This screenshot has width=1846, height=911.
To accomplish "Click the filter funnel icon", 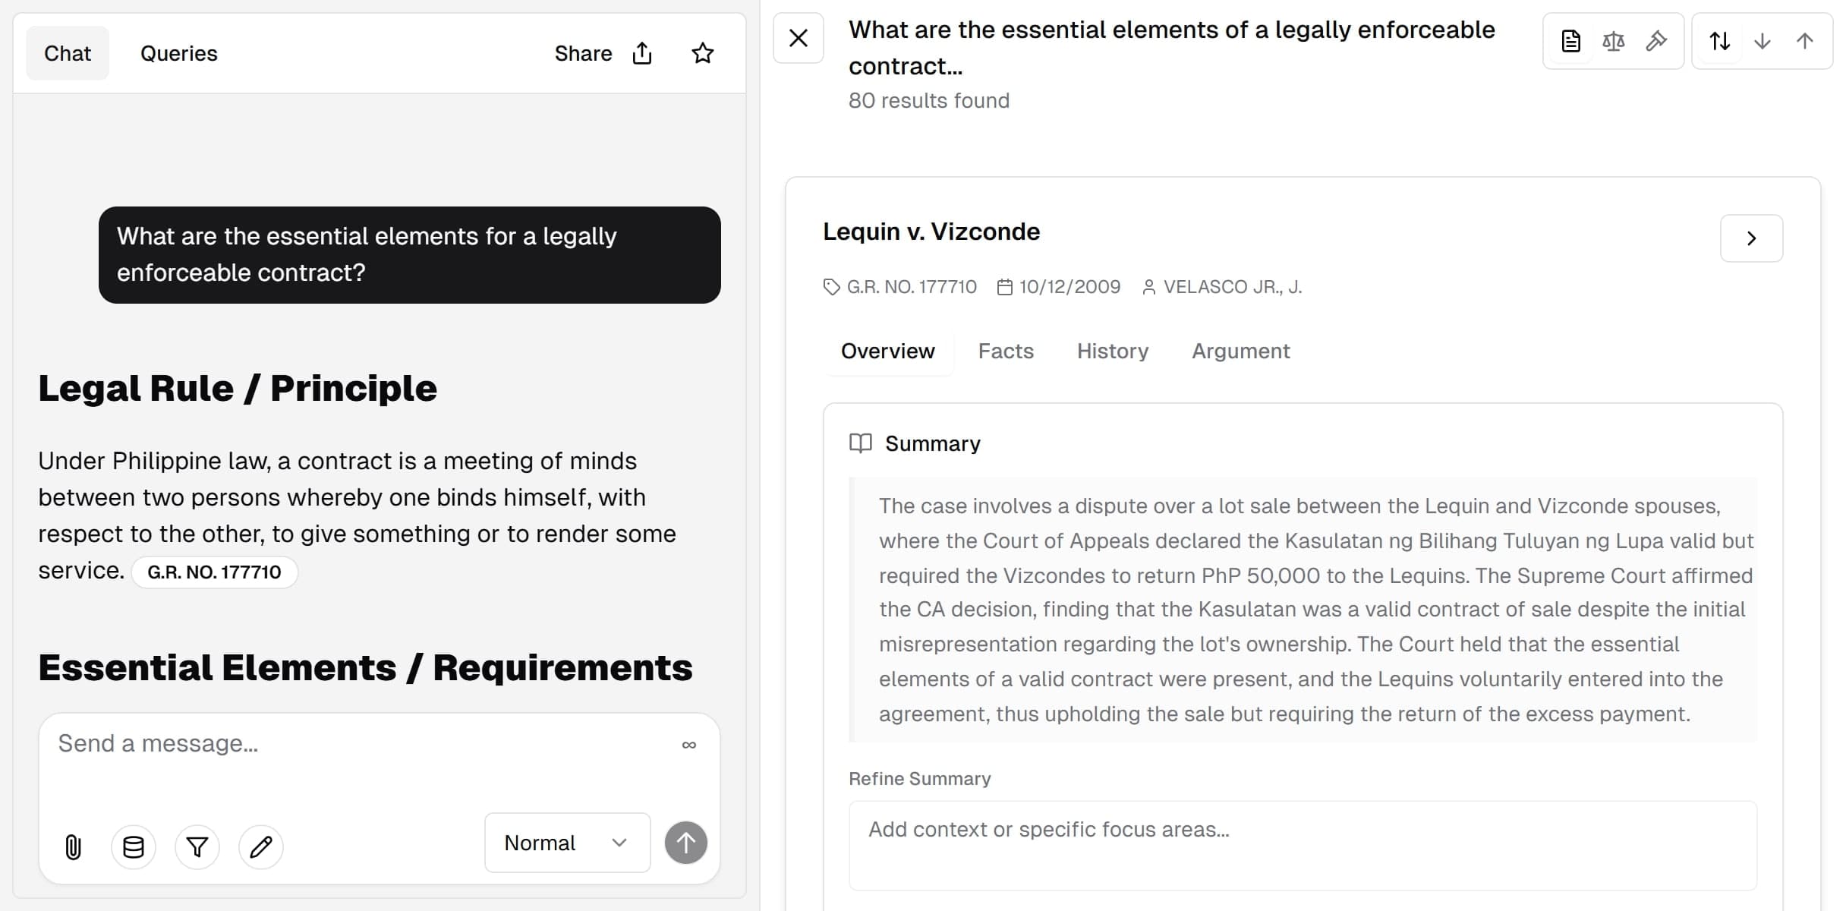I will point(197,846).
